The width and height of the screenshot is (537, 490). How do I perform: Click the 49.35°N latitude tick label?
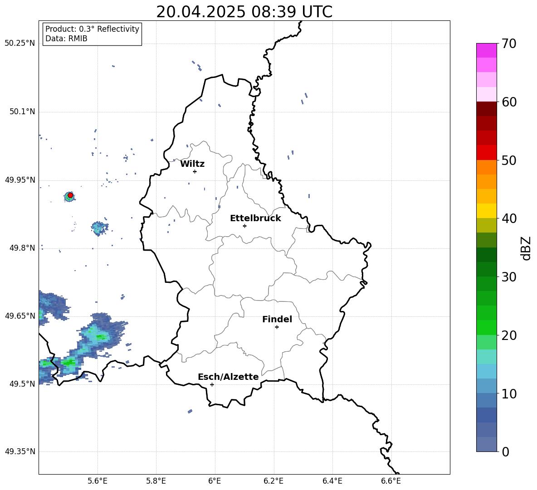pos(20,451)
